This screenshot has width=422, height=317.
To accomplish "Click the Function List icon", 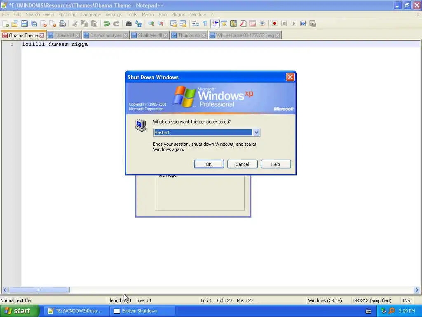I will 243,24.
